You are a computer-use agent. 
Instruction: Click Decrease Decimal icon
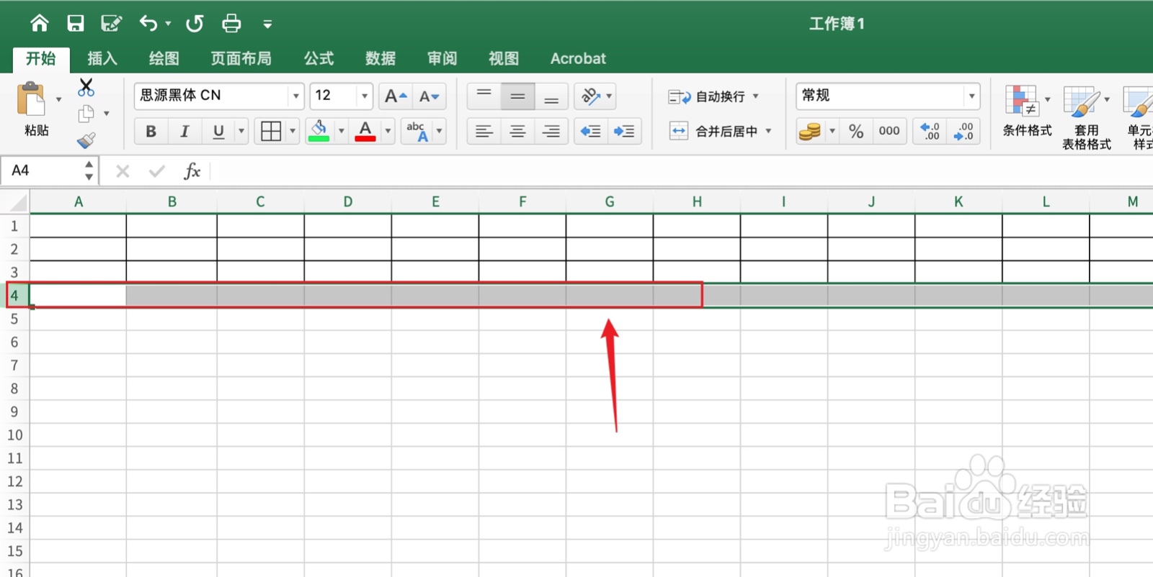pos(963,131)
